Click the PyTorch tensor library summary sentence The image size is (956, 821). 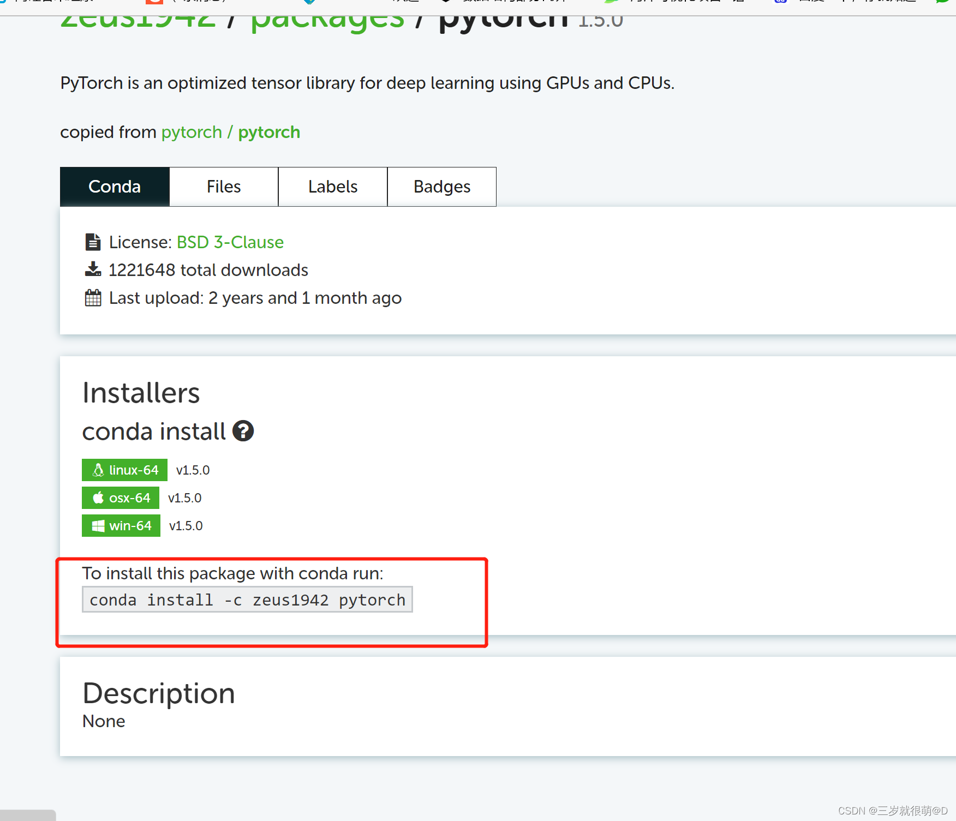tap(367, 83)
